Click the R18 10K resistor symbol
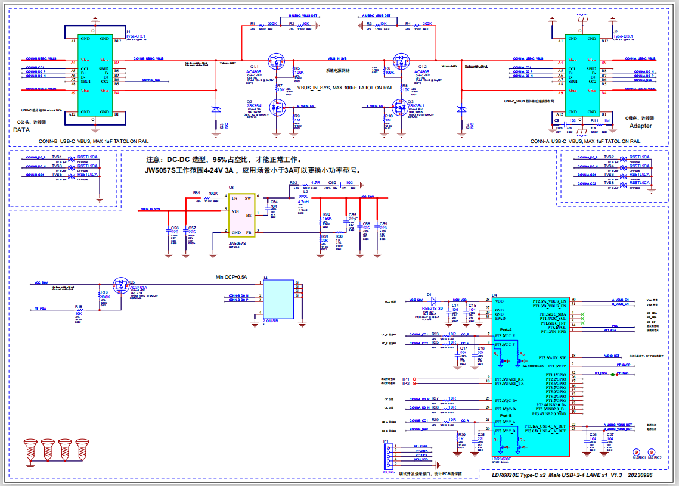The image size is (679, 486). click(79, 310)
